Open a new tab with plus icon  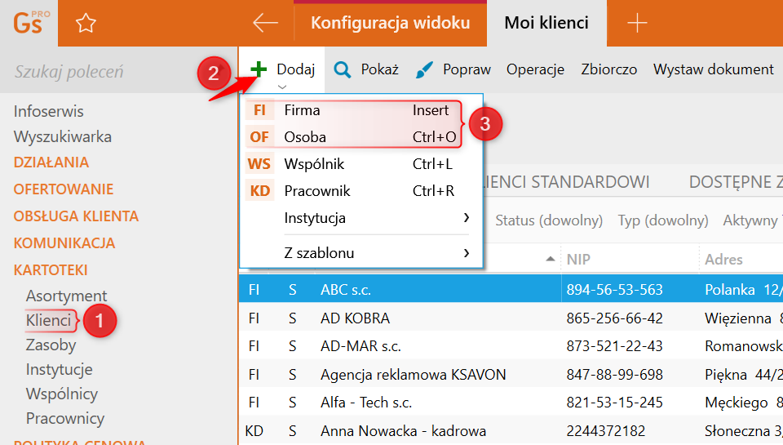(x=636, y=23)
